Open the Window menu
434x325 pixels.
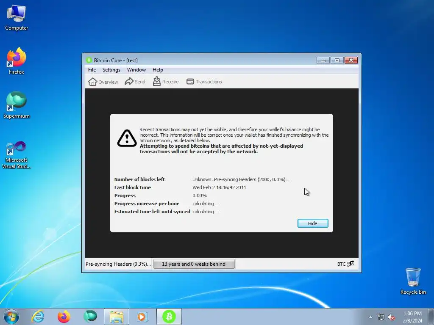point(136,70)
